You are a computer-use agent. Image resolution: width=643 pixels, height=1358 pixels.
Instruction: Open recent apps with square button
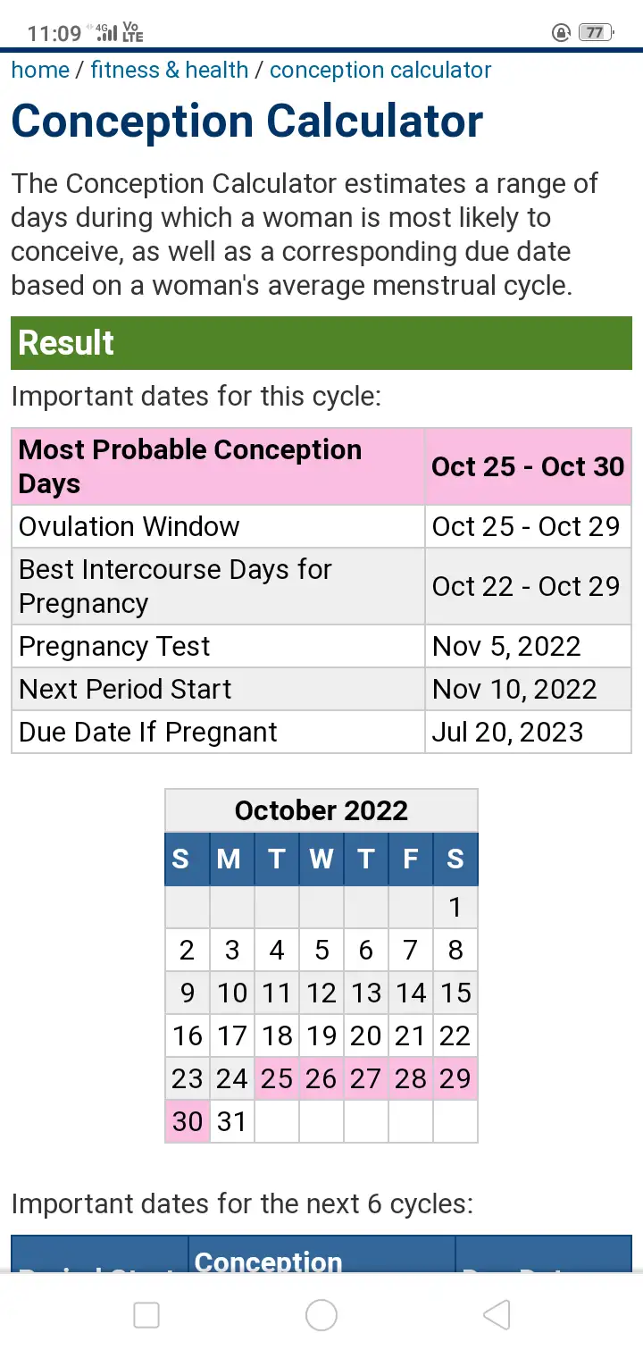[146, 1314]
